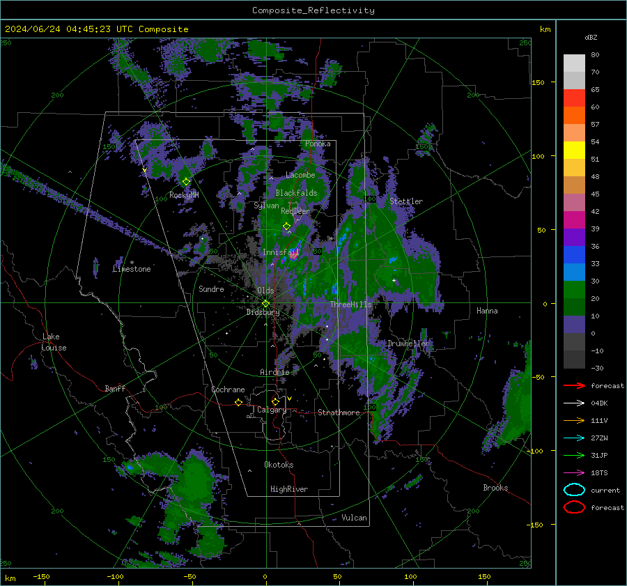Click the yellow V marker northeast of Calgary

289,399
